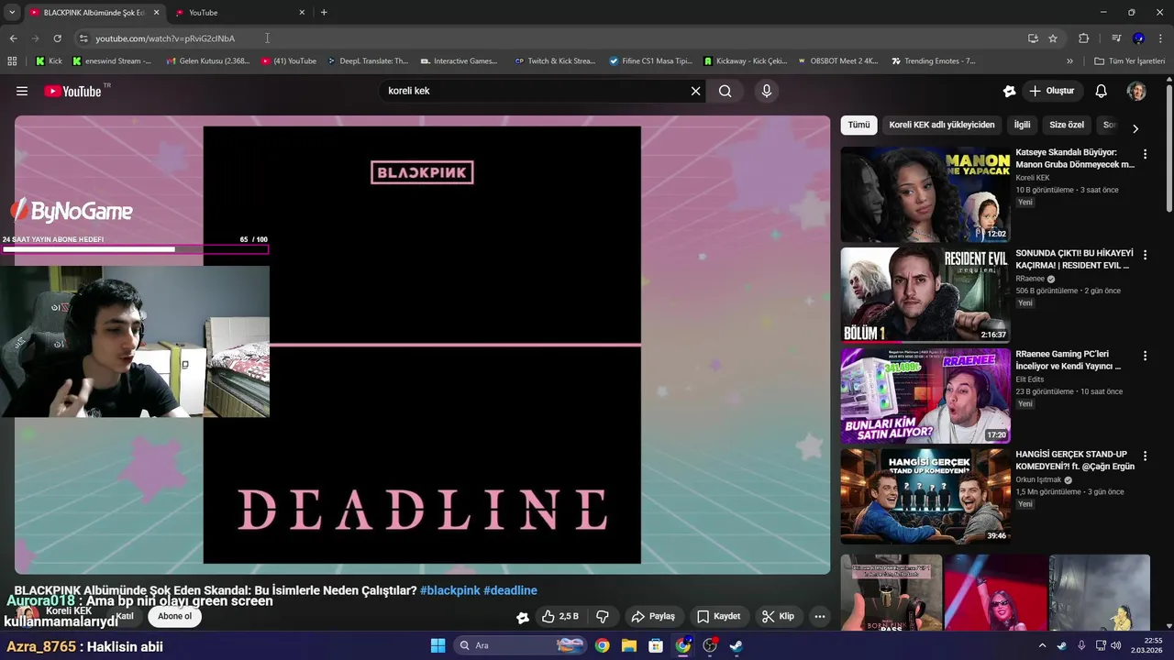The height and width of the screenshot is (660, 1174).
Task: Open the YouTube guide hamburger menu
Action: tap(22, 91)
